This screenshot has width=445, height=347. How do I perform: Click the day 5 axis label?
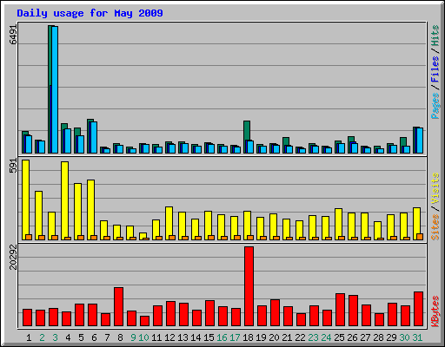coord(81,337)
